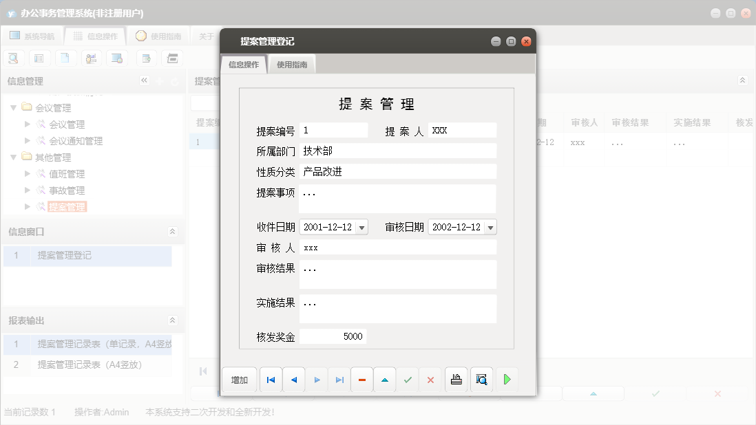Select report 提案管理记录表（A4竖放）

90,365
